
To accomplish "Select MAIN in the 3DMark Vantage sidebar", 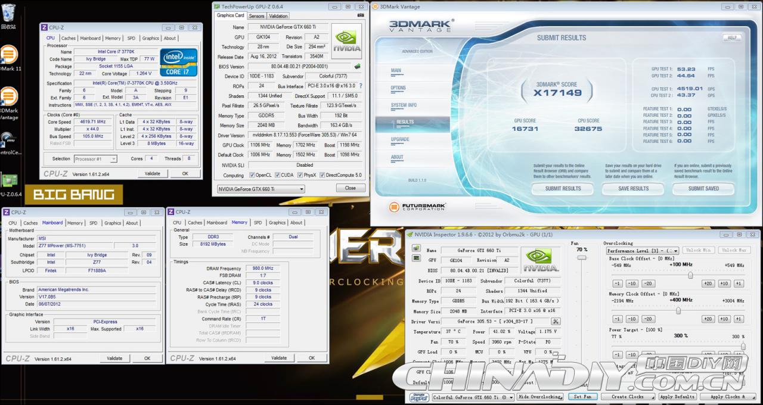I will point(396,70).
